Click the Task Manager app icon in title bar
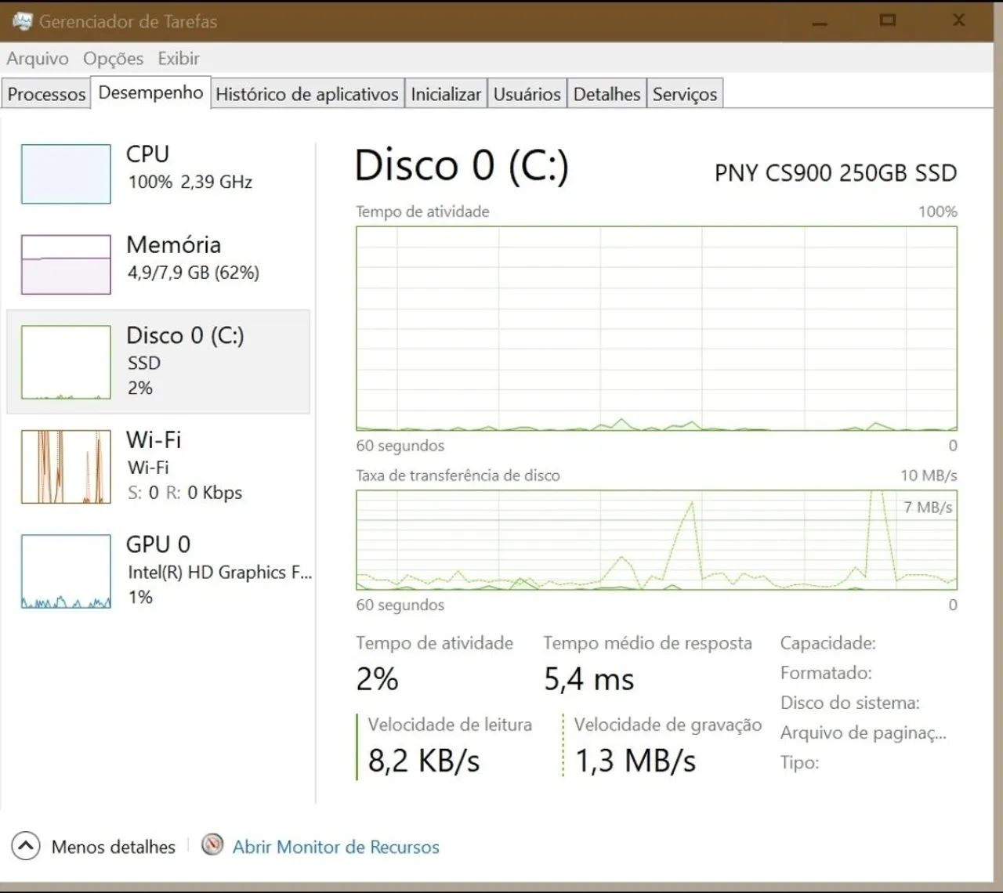Image resolution: width=1003 pixels, height=893 pixels. point(22,21)
